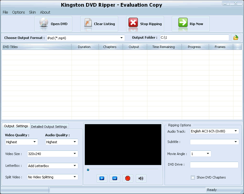Click the Frames column header

pos(221,47)
